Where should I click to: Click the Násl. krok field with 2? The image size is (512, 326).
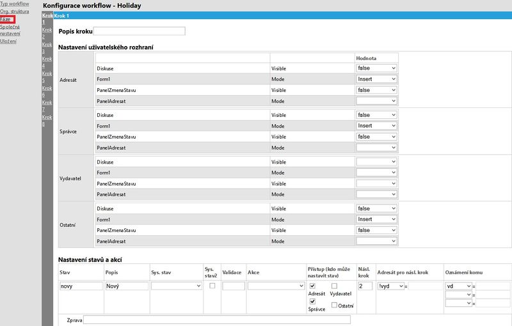[x=365, y=286]
